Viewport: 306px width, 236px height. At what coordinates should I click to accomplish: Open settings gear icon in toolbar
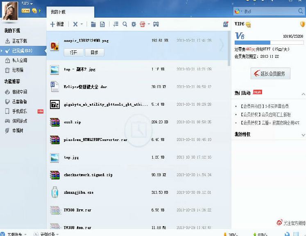[x=134, y=25]
